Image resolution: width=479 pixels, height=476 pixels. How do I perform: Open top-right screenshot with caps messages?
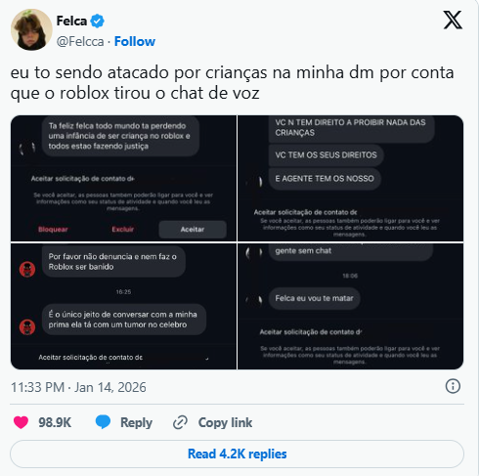tap(351, 178)
